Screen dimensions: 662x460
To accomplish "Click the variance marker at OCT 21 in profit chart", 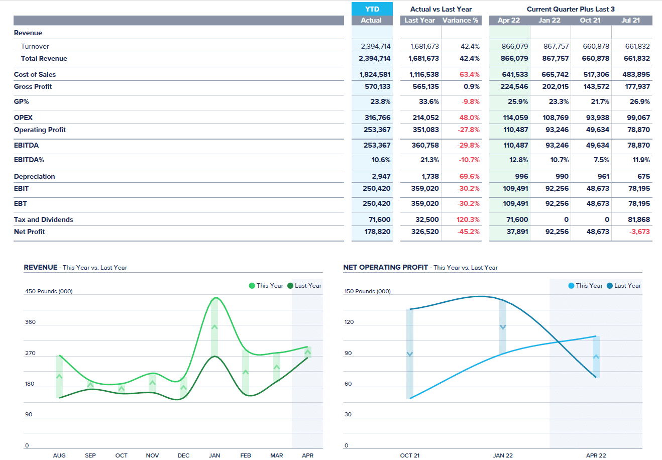I will coord(410,353).
